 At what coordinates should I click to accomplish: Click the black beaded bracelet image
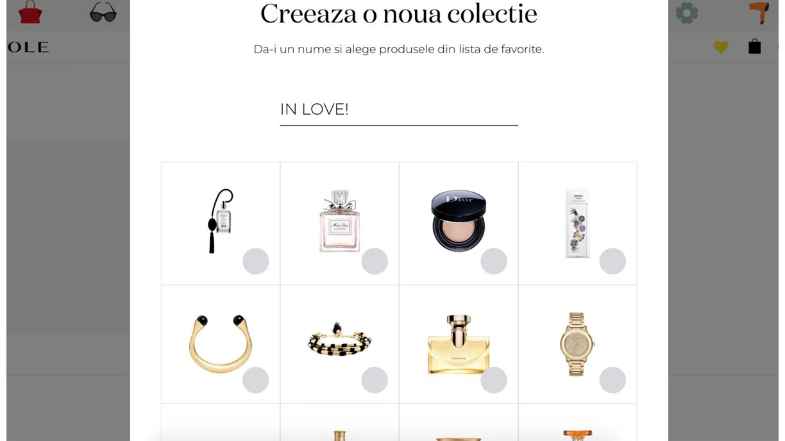tap(339, 340)
